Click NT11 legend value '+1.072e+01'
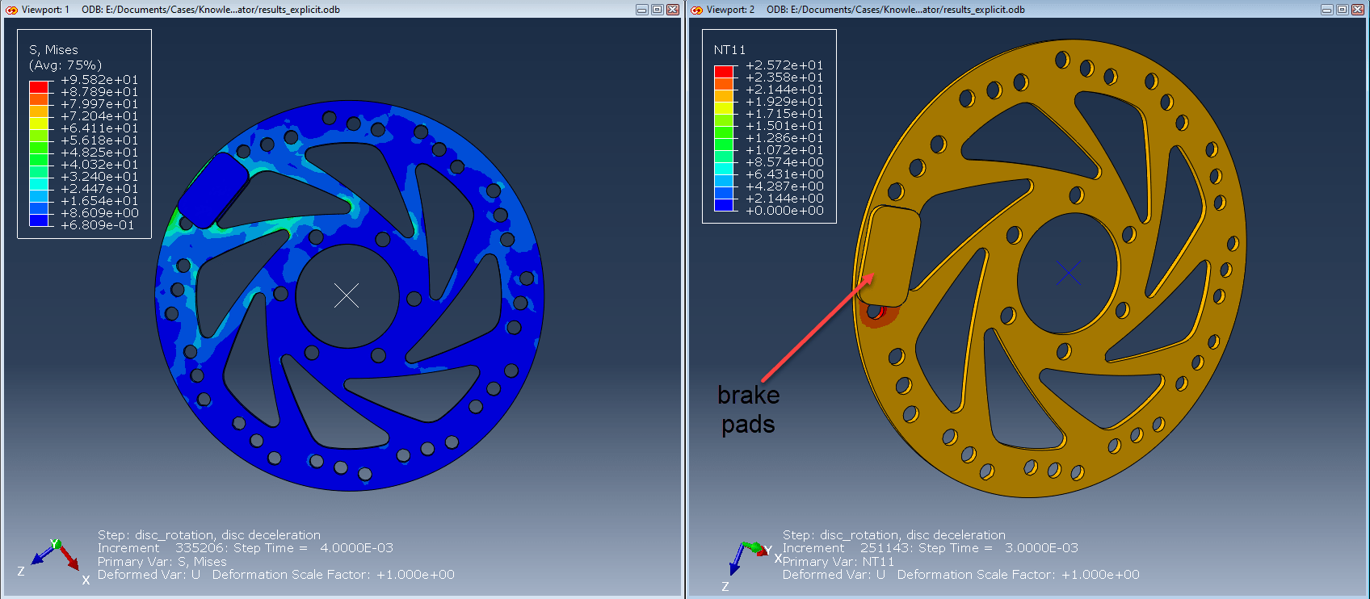 pos(784,150)
